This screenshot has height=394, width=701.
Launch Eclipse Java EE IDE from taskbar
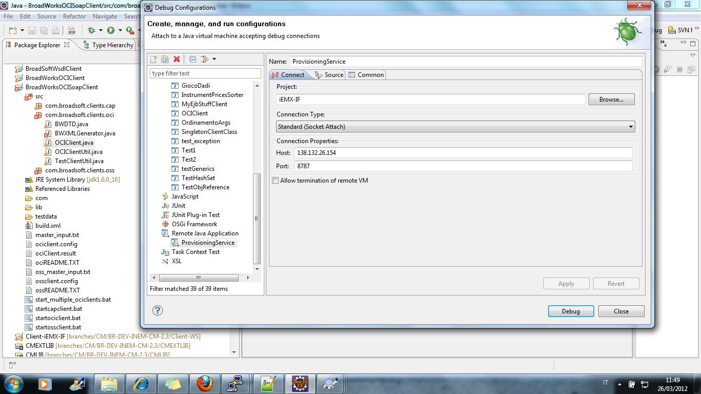(x=300, y=383)
